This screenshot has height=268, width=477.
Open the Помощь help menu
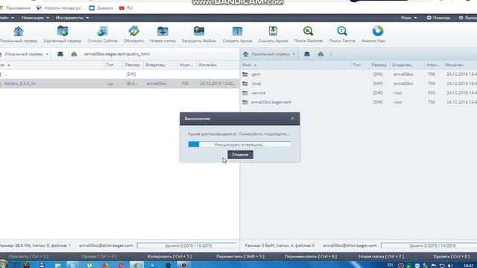(x=438, y=18)
